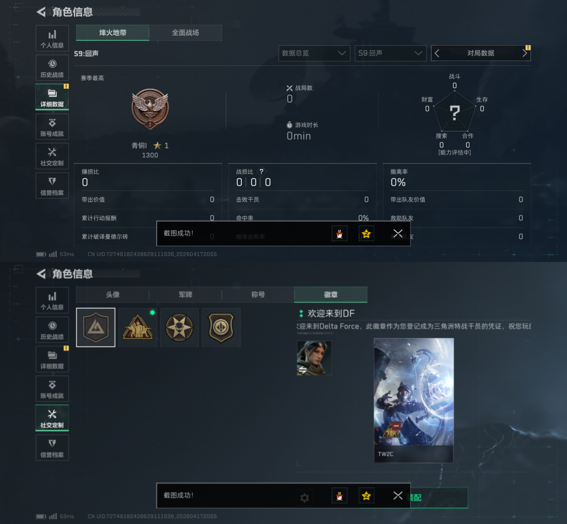Image resolution: width=567 pixels, height=524 pixels.
Task: Choose the six-pointed star badge
Action: pyautogui.click(x=180, y=327)
